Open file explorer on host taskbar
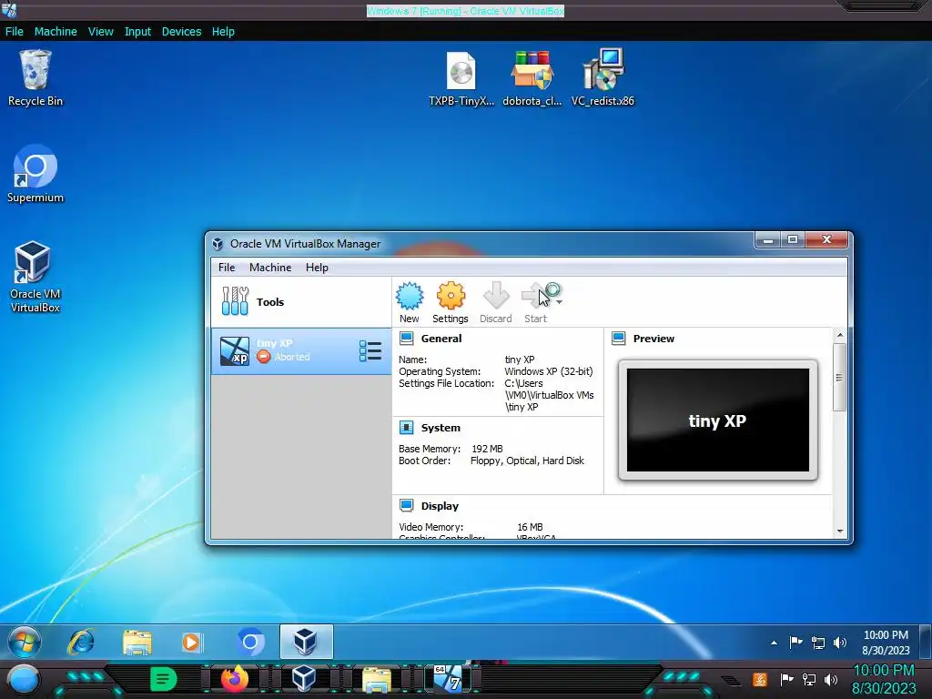Image resolution: width=932 pixels, height=699 pixels. point(377,680)
